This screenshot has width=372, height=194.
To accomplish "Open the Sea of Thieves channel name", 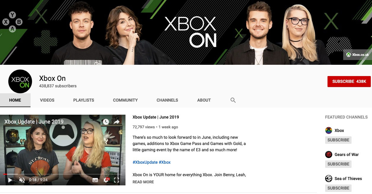I will (x=348, y=179).
